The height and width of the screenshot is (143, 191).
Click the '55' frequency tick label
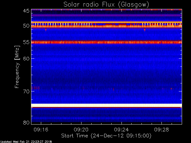(26, 42)
